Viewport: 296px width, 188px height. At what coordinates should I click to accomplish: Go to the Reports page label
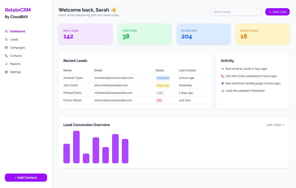(15, 64)
